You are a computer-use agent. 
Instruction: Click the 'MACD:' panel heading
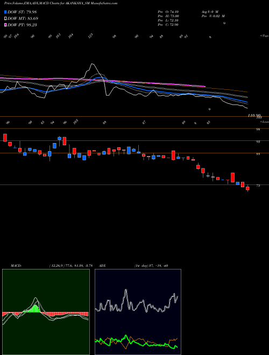pos(16,266)
